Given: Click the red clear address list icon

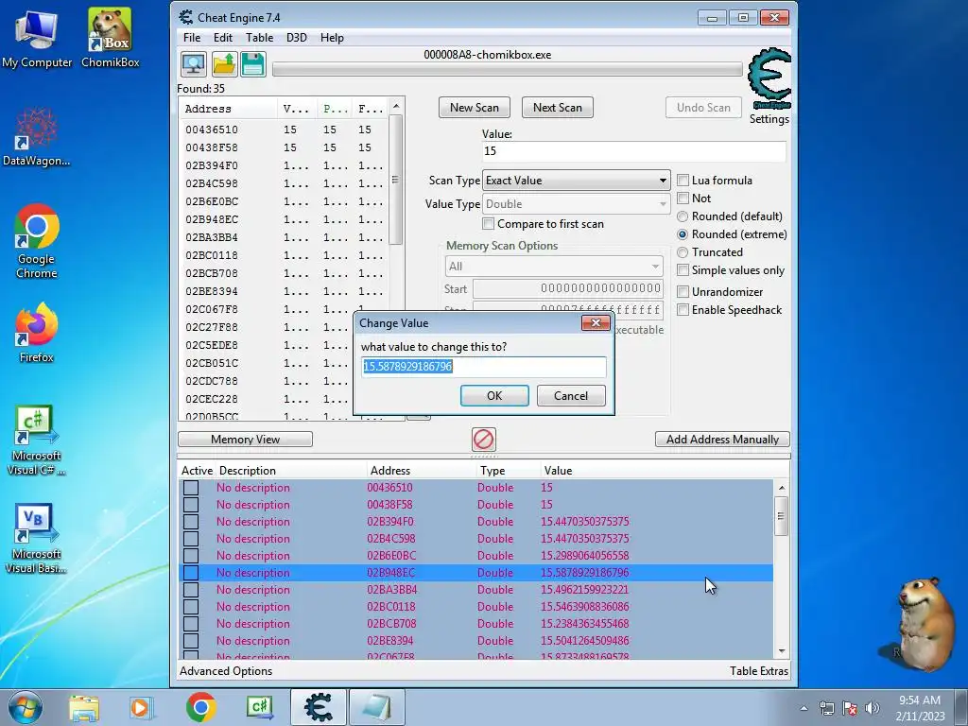Looking at the screenshot, I should pos(483,440).
